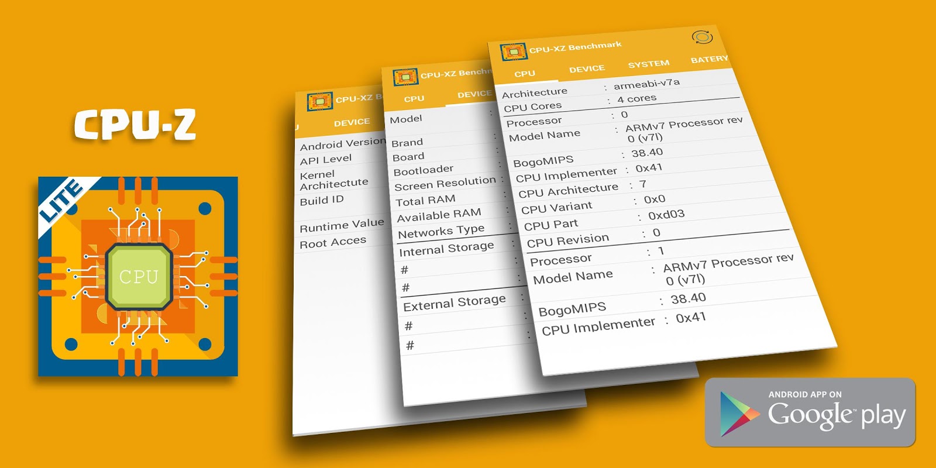936x468 pixels.
Task: Click the chip icon in the middle screen header
Action: coord(405,77)
